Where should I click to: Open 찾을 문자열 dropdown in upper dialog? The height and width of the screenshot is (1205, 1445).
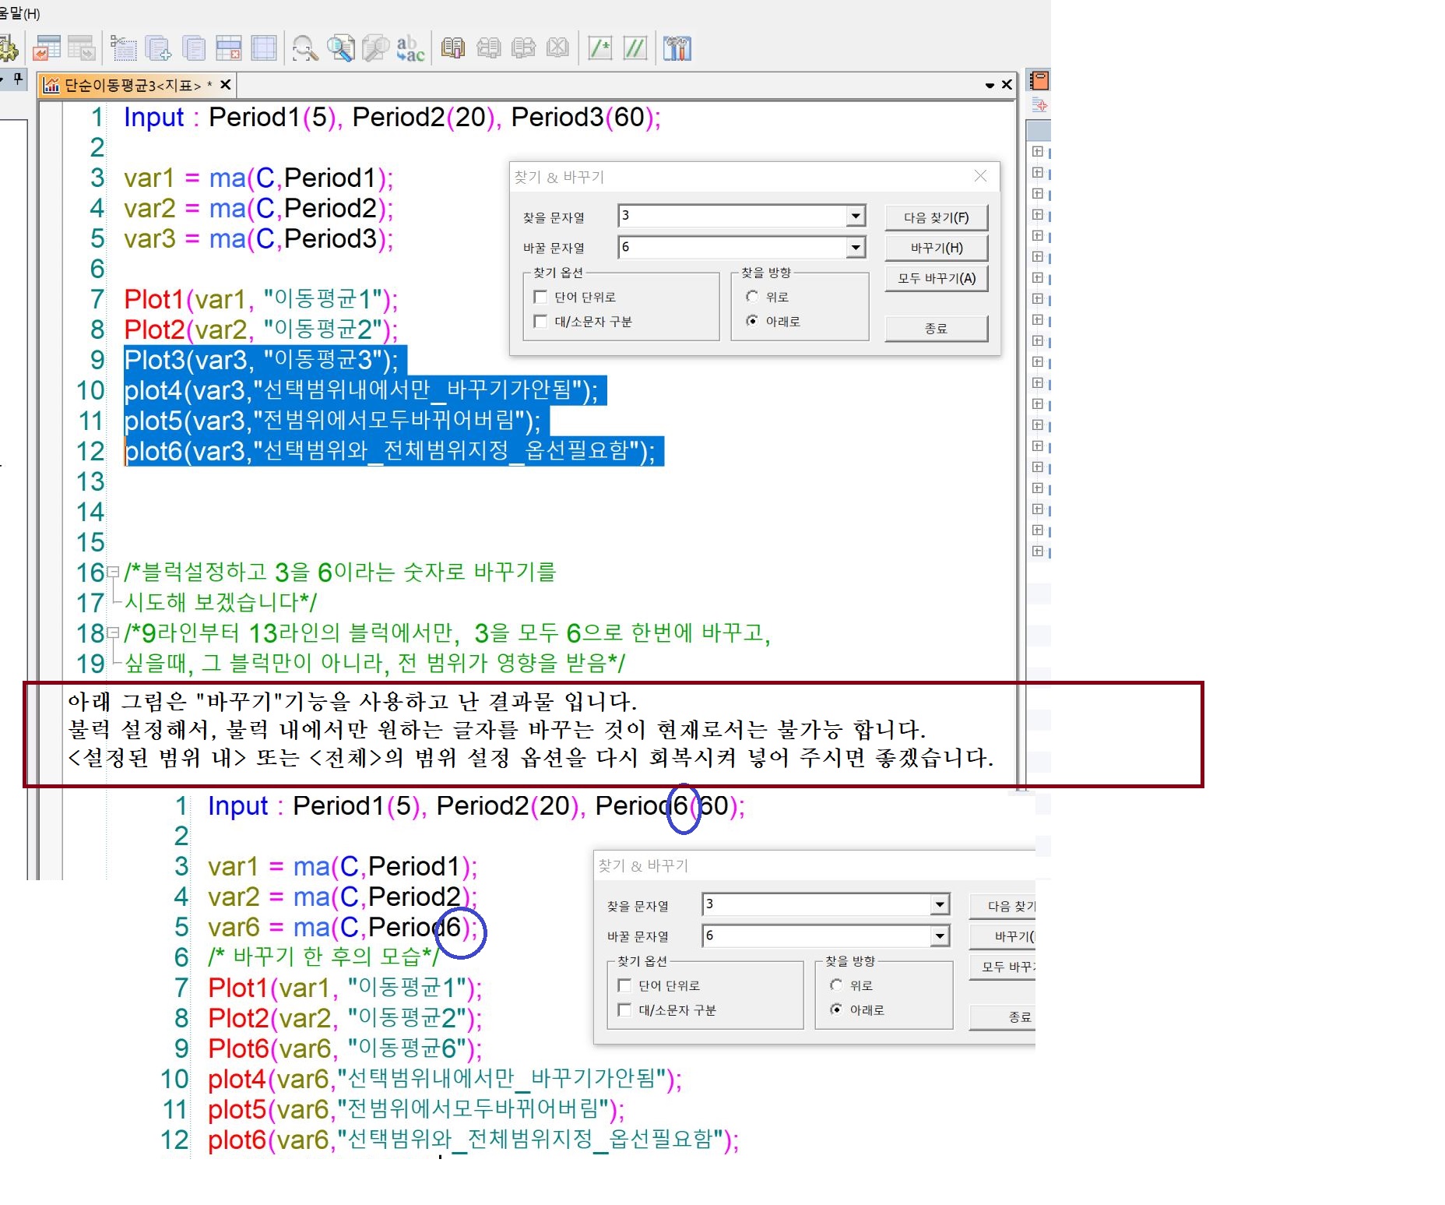coord(855,216)
